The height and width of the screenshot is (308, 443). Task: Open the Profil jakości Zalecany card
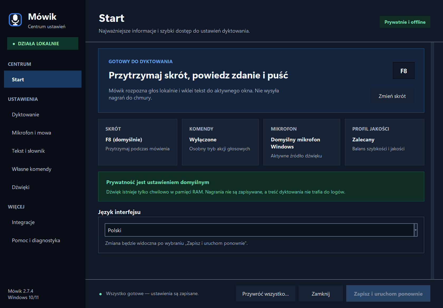pos(384,142)
